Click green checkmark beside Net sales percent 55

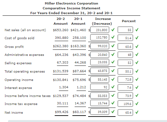click(137, 30)
